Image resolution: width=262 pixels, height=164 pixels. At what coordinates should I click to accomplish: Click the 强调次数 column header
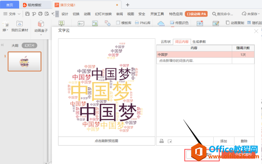click(x=243, y=48)
